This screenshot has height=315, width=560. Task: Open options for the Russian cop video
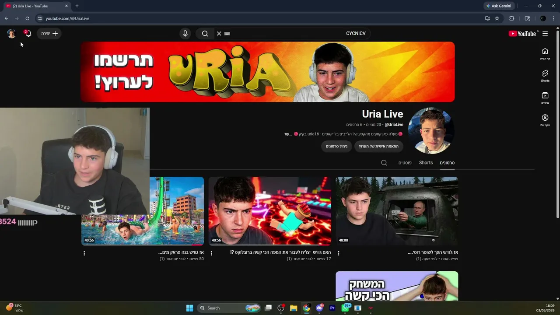339,253
